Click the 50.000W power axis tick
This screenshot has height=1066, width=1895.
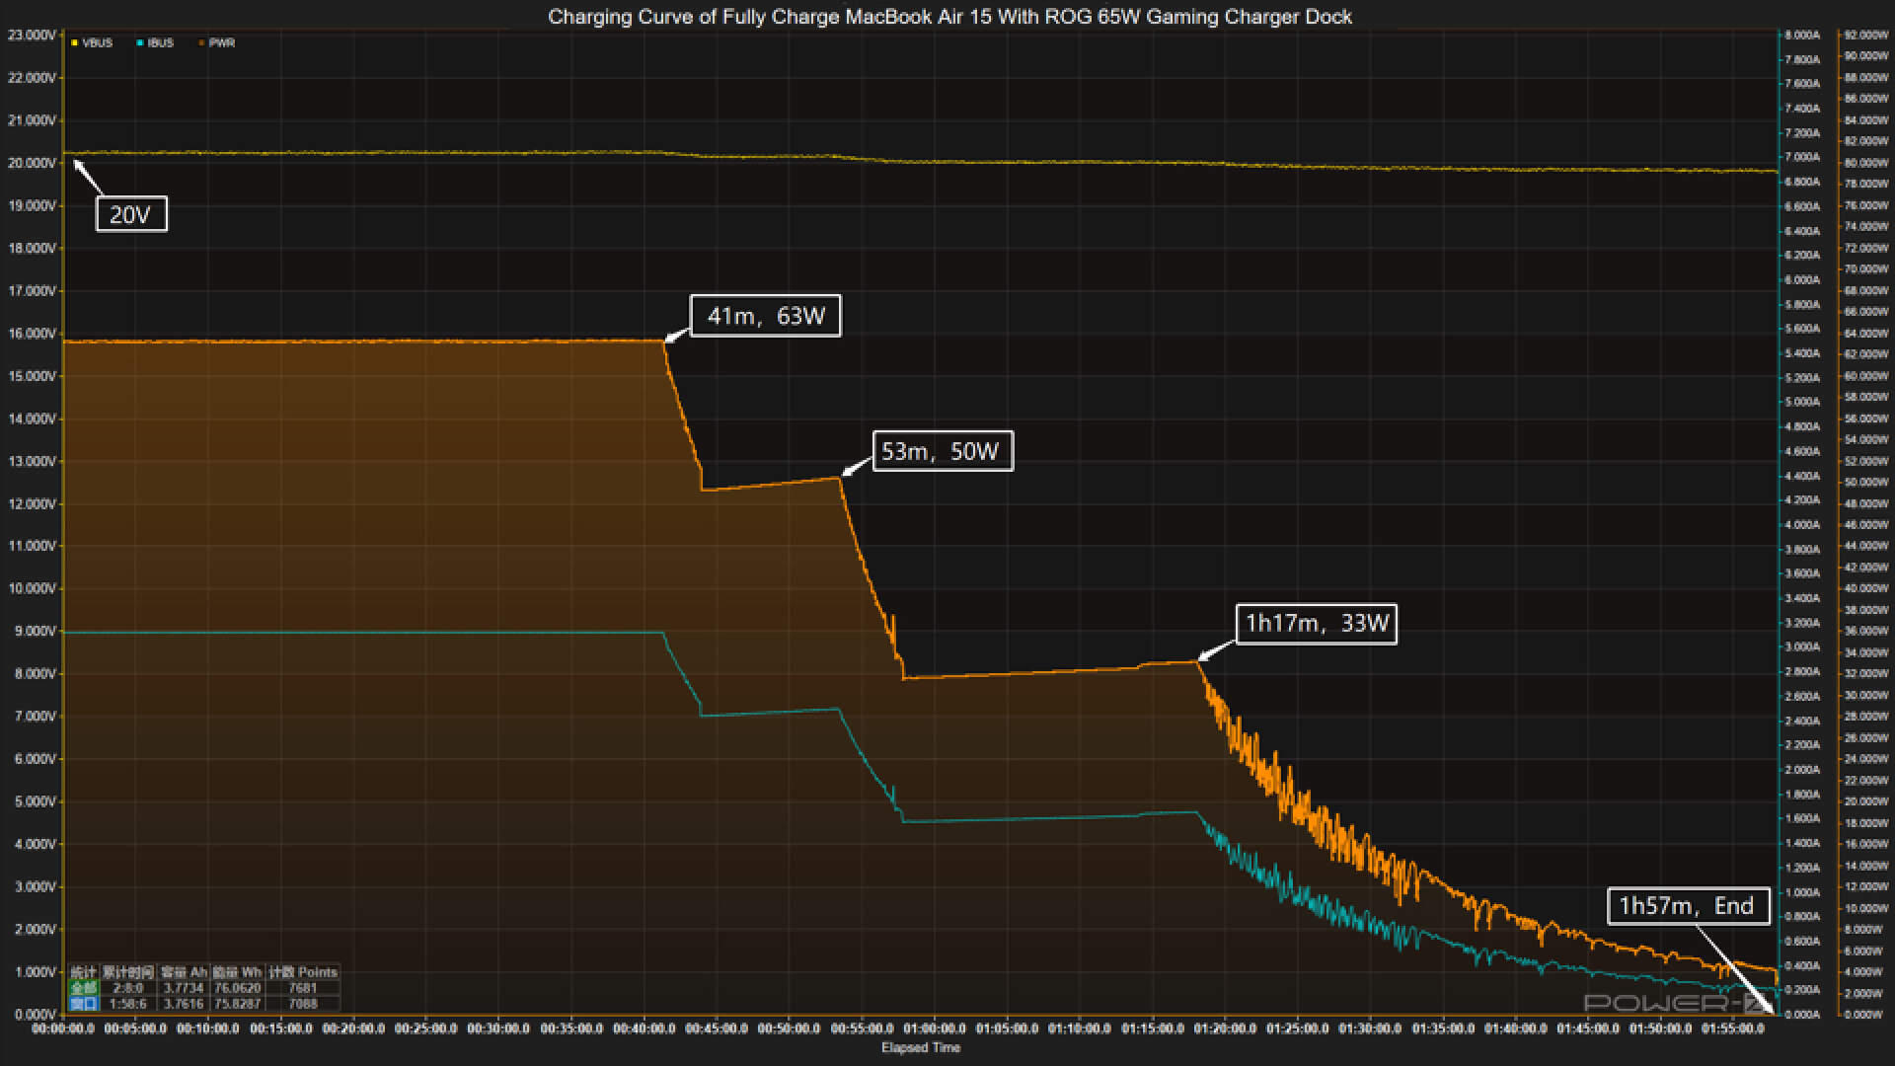point(1865,483)
